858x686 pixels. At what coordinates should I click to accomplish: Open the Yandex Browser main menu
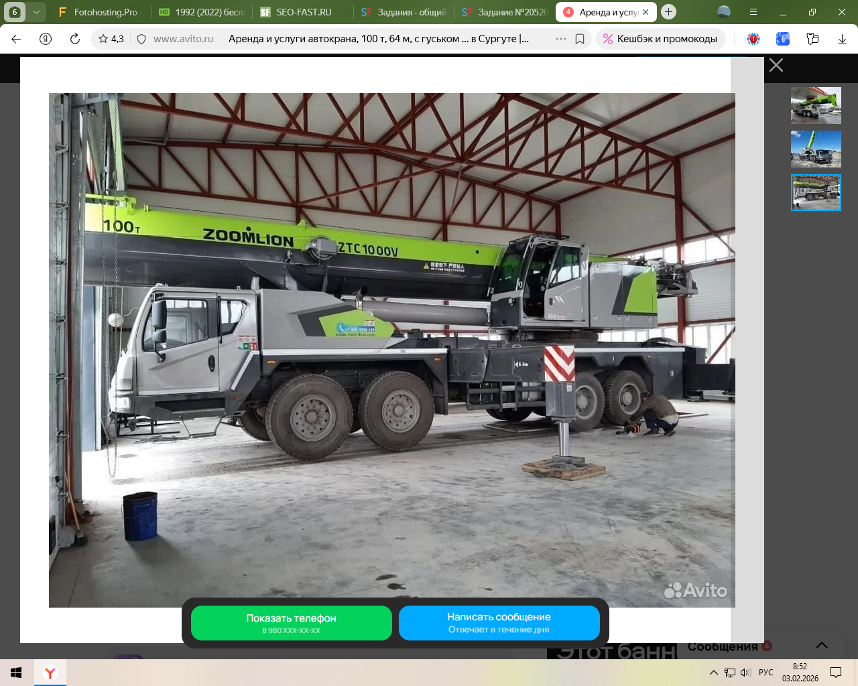(x=753, y=12)
